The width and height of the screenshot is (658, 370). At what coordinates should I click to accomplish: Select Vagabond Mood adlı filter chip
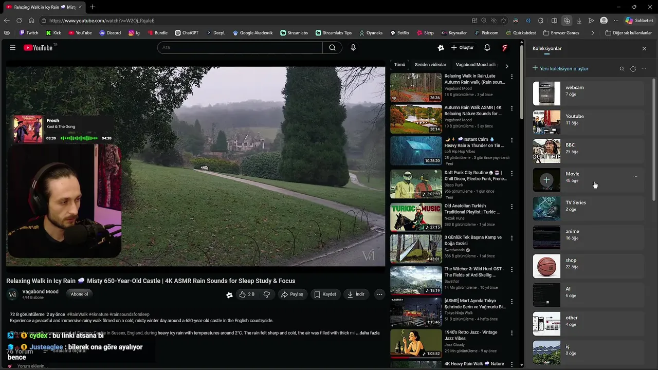coord(476,65)
